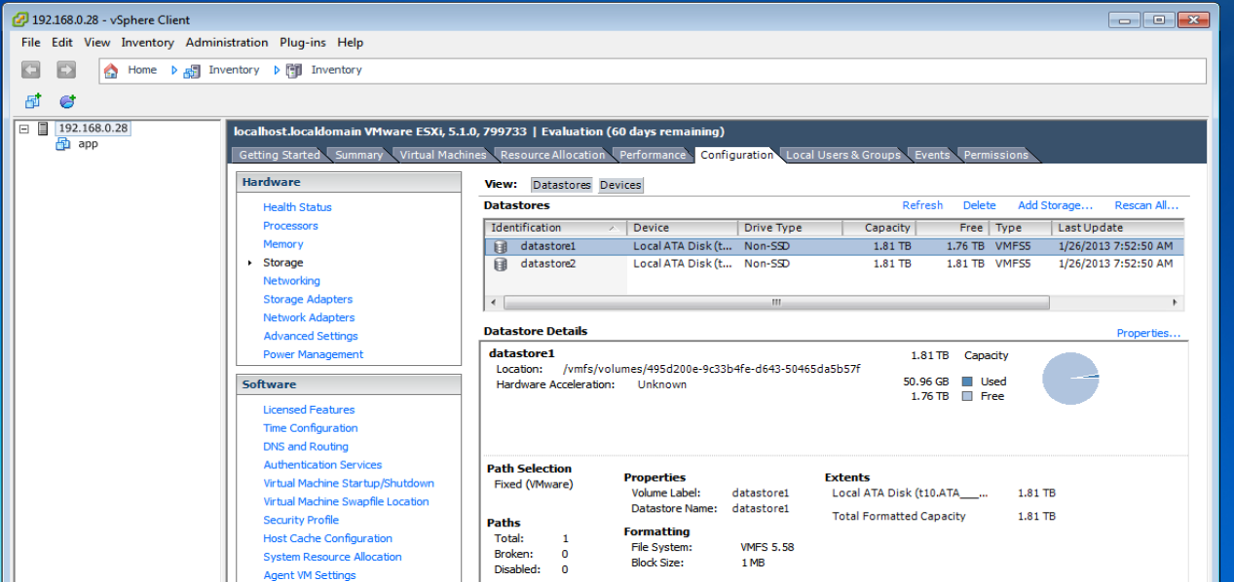Switch to the Summary tab
Screen dimensions: 1234x582
coord(359,155)
